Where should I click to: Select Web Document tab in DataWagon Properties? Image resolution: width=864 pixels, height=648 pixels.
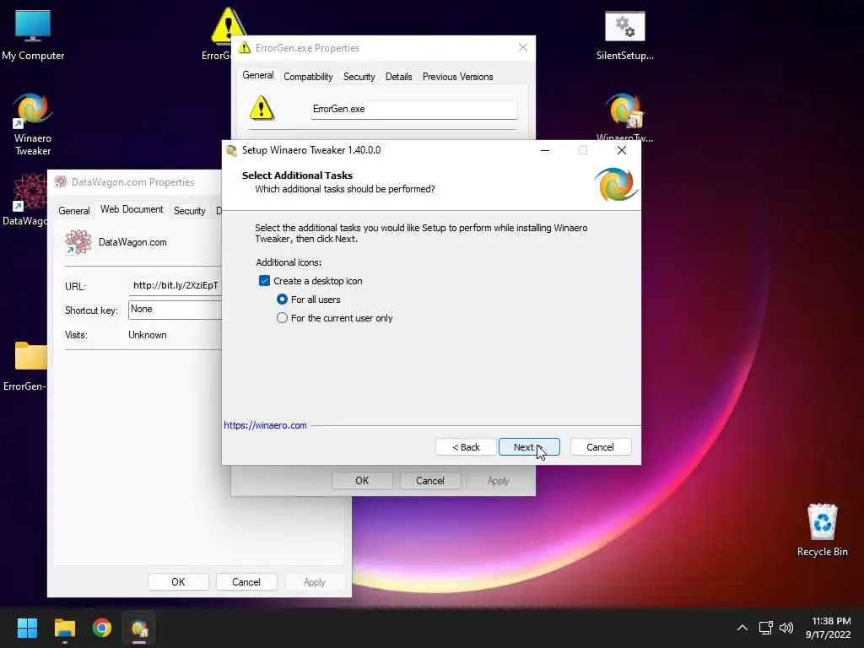(x=132, y=209)
